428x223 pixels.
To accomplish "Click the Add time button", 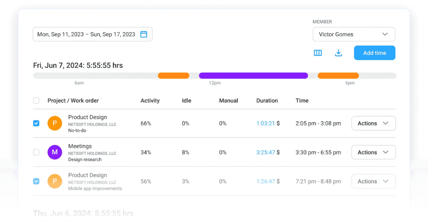I will pyautogui.click(x=374, y=53).
